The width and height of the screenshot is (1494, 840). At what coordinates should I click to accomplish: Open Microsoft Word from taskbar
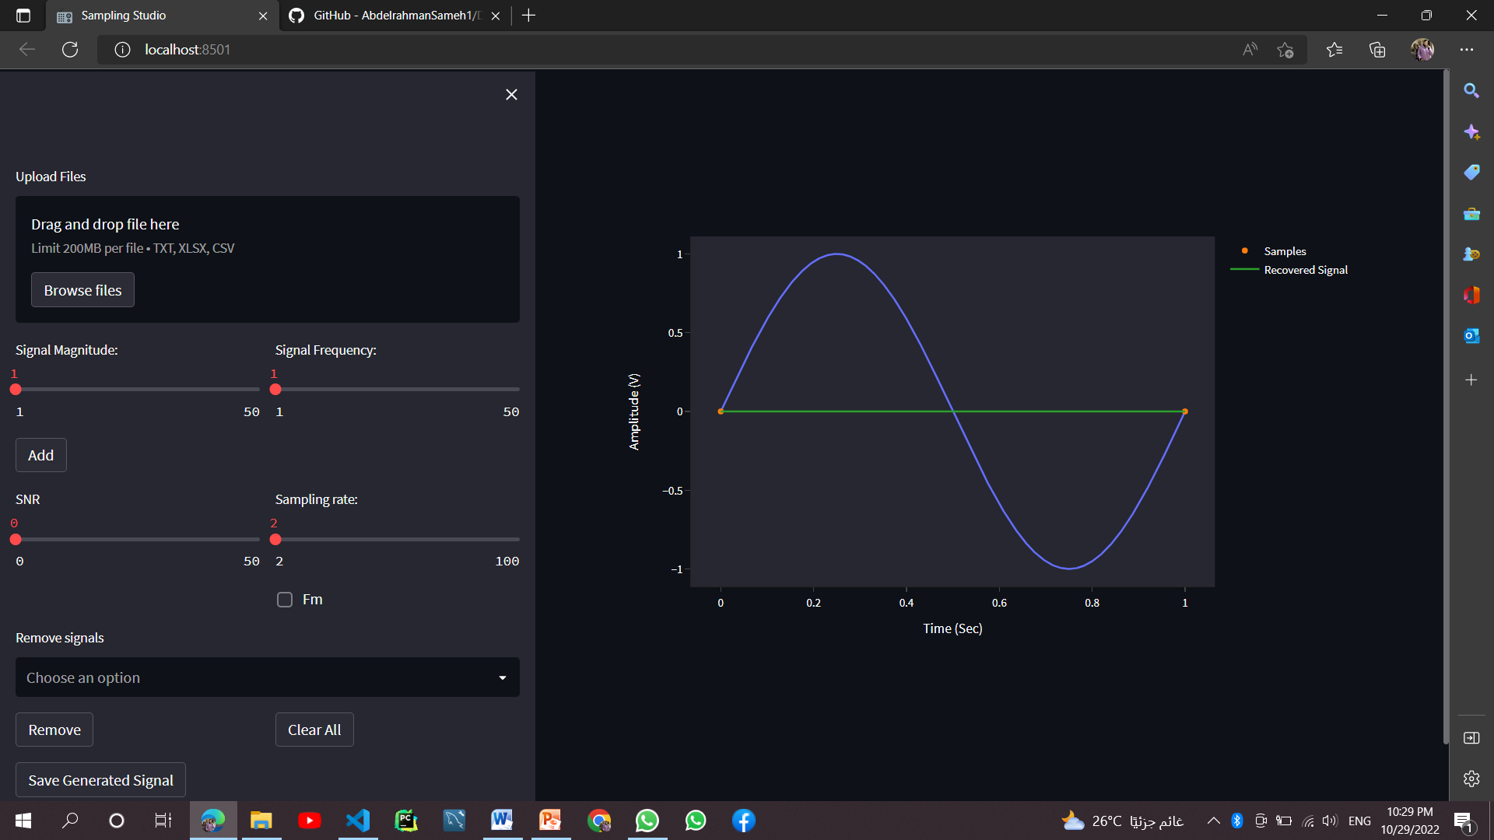click(502, 821)
